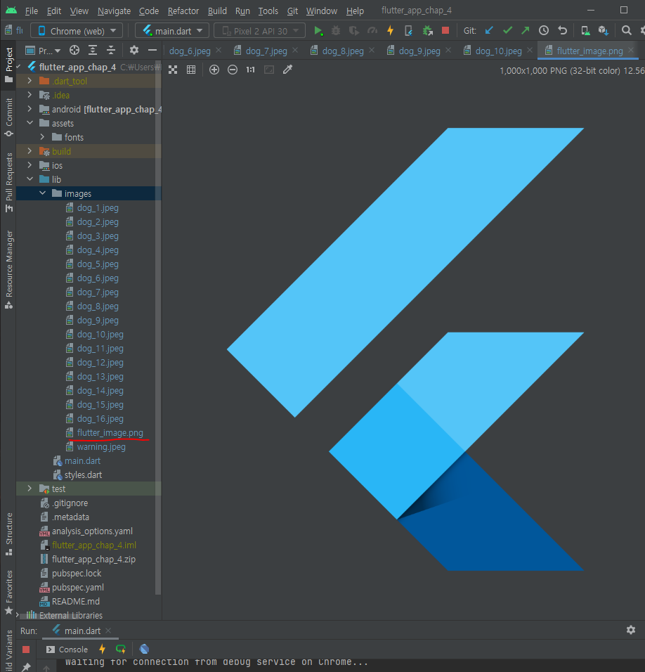The width and height of the screenshot is (645, 672).
Task: Open the Project view mode dropdown
Action: (43, 51)
